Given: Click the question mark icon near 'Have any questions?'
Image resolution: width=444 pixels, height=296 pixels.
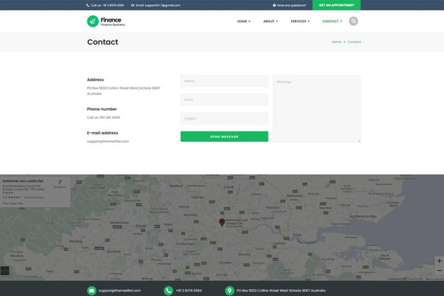Looking at the screenshot, I should coord(274,5).
